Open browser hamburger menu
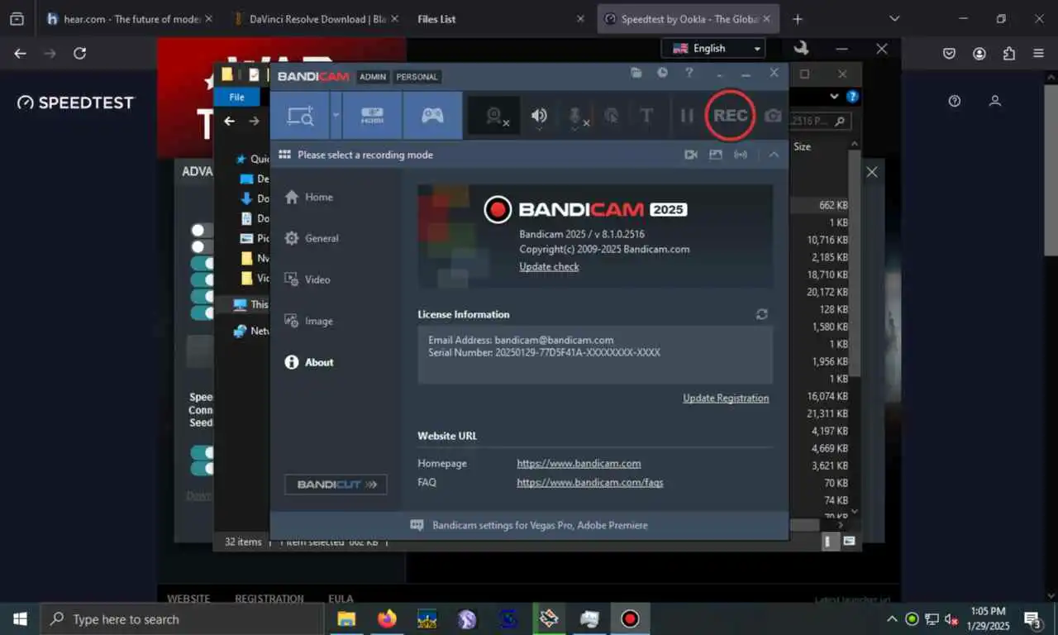 coord(1038,53)
